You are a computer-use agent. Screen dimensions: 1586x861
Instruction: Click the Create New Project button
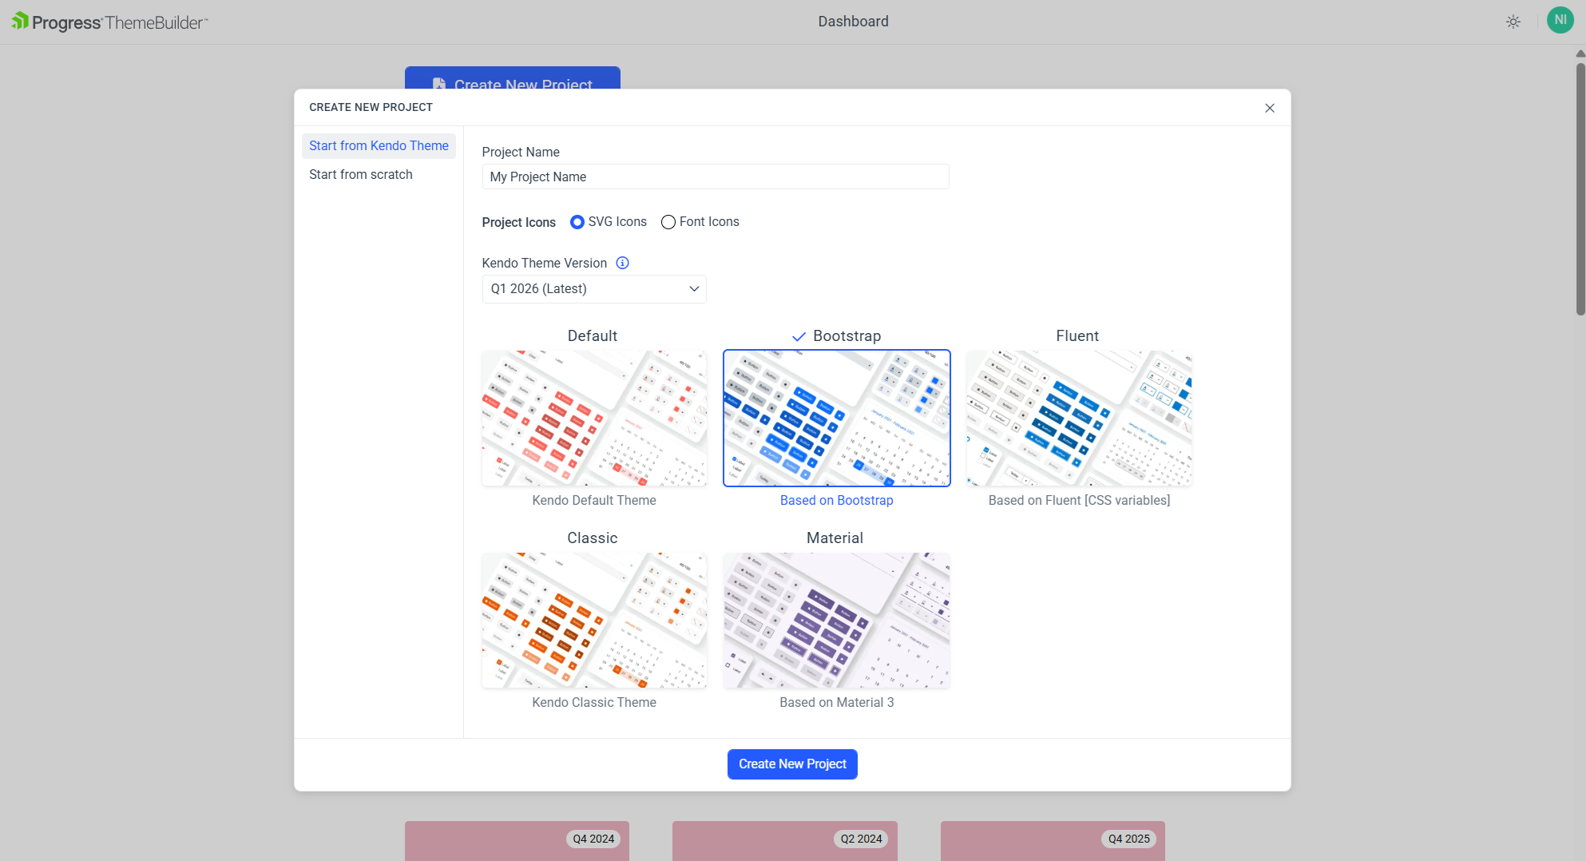792,764
